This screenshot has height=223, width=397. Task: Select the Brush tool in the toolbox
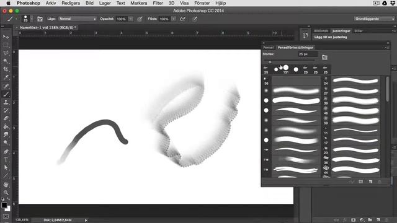pos(6,94)
